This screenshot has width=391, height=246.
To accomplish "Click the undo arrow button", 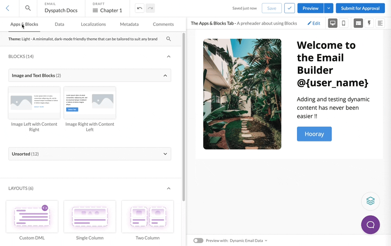I will pos(139,8).
